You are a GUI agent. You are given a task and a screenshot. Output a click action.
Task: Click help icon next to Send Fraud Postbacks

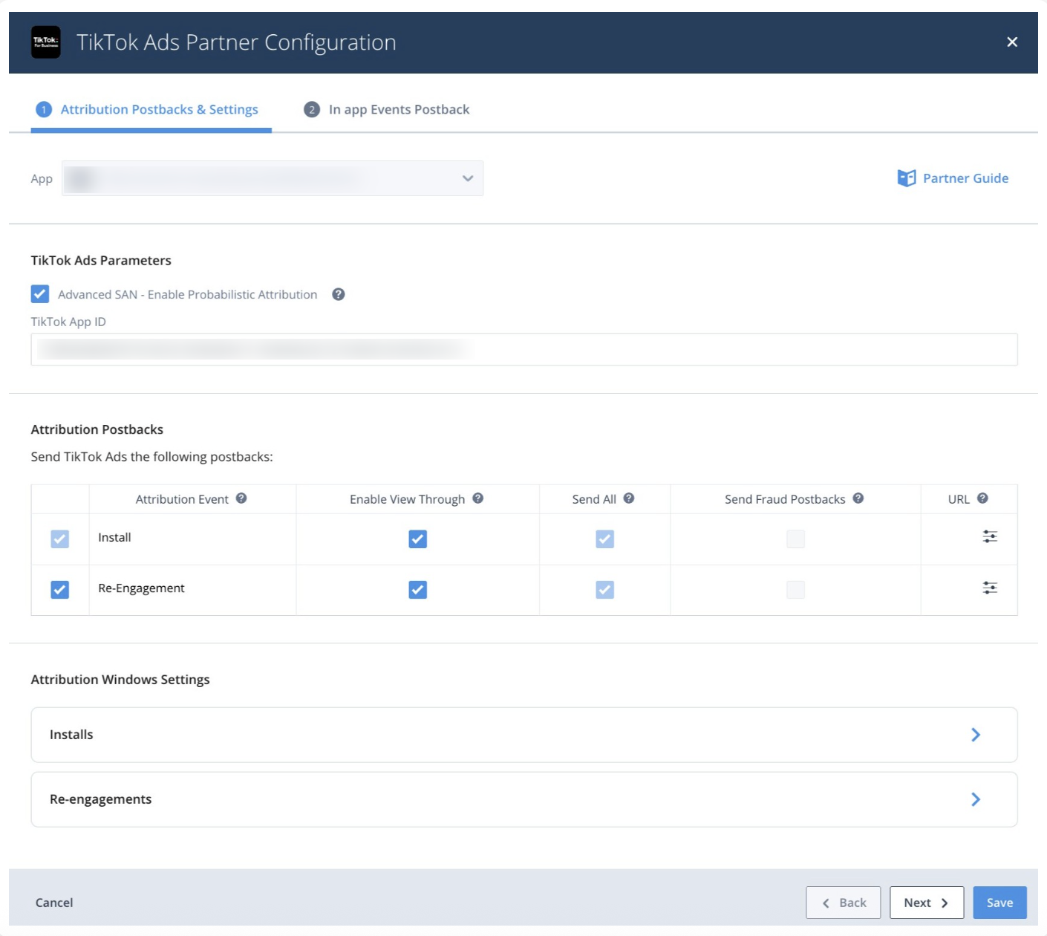[858, 498]
